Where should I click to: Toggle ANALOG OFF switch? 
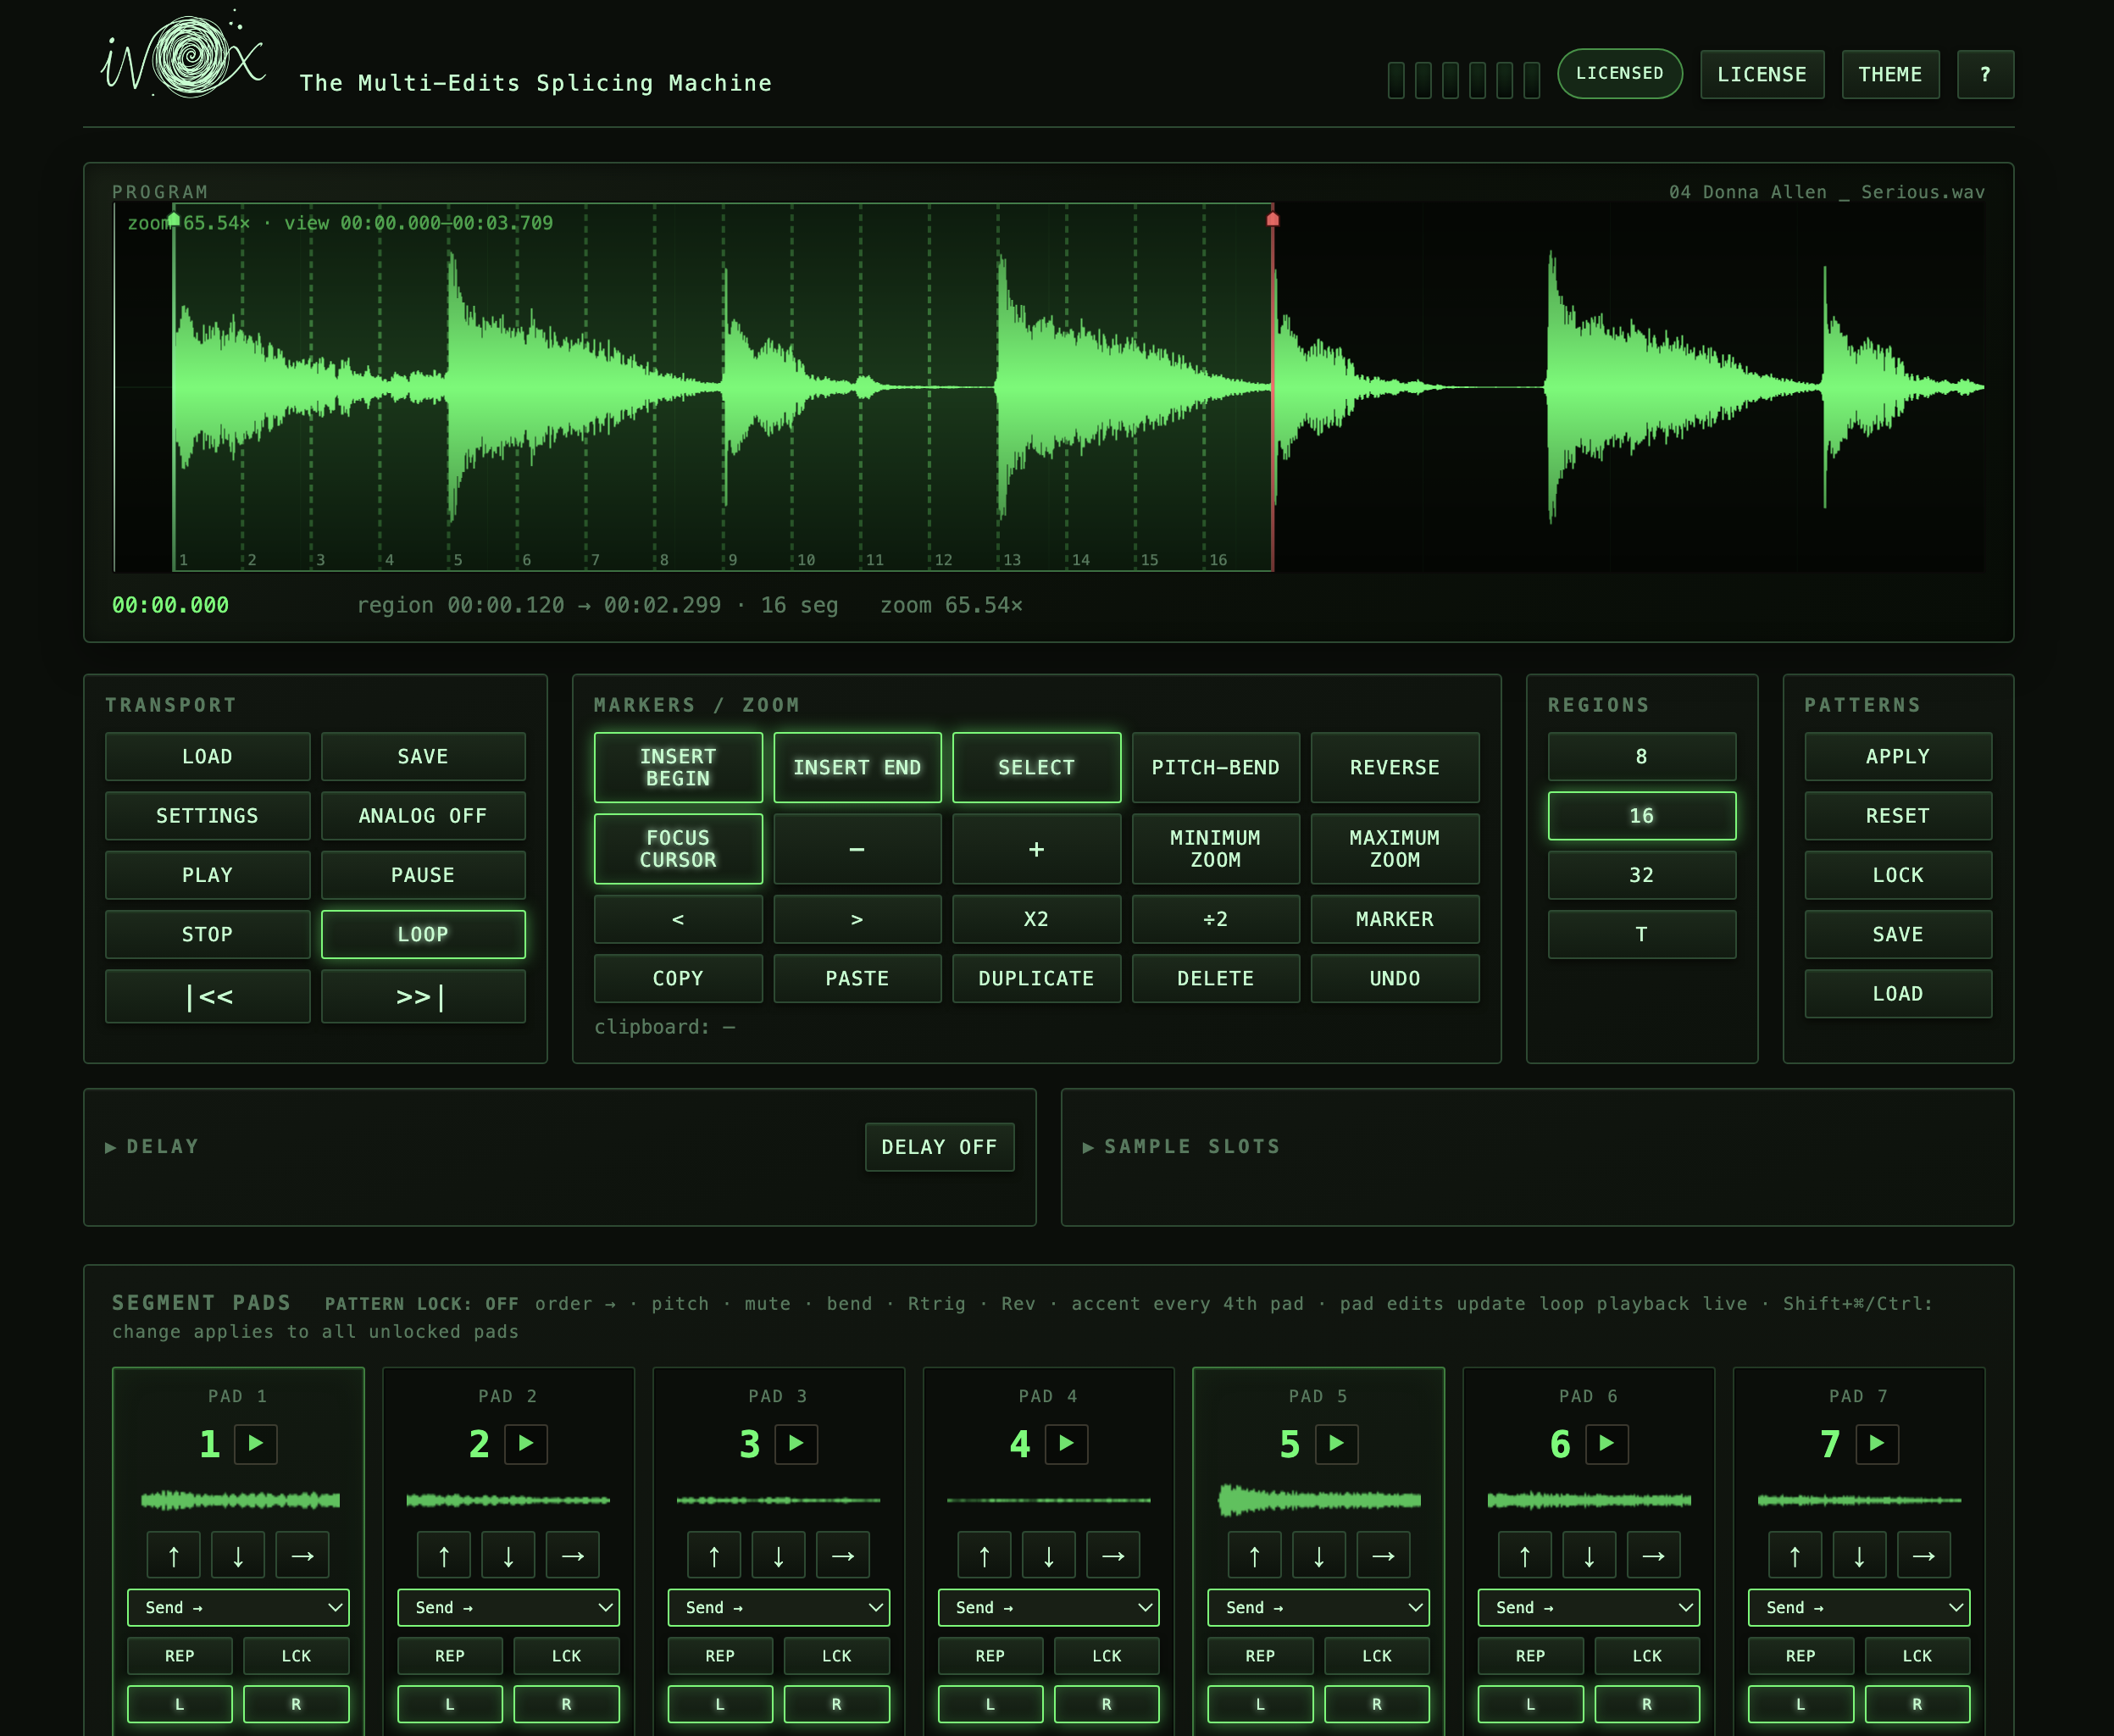423,816
